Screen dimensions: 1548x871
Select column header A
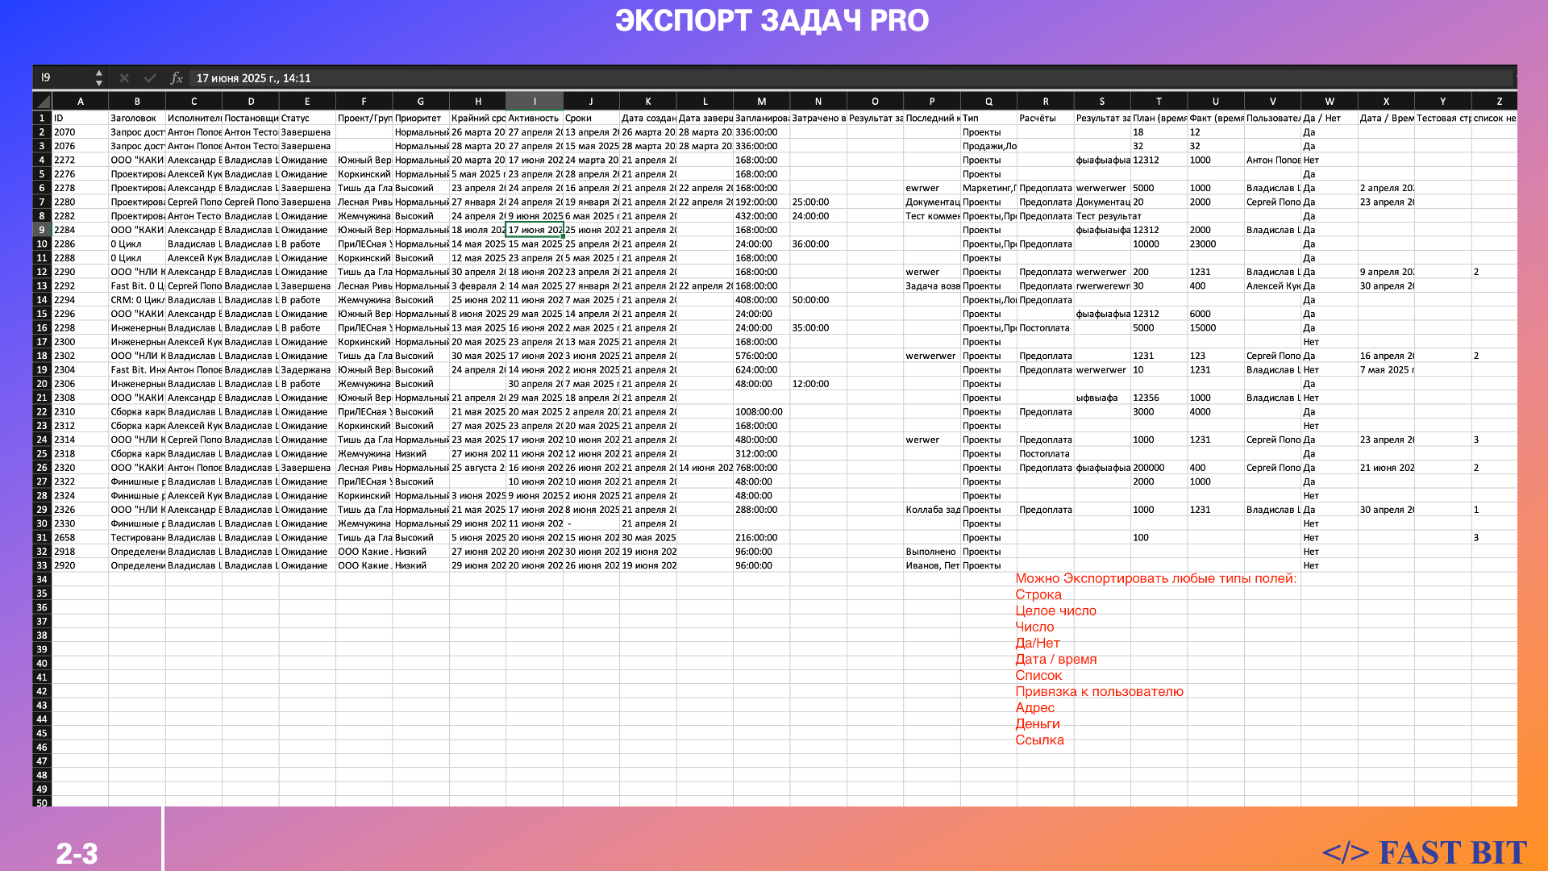pos(80,102)
